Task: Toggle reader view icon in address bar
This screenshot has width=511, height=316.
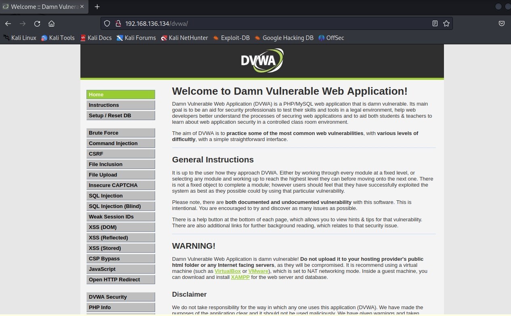Action: coord(435,23)
